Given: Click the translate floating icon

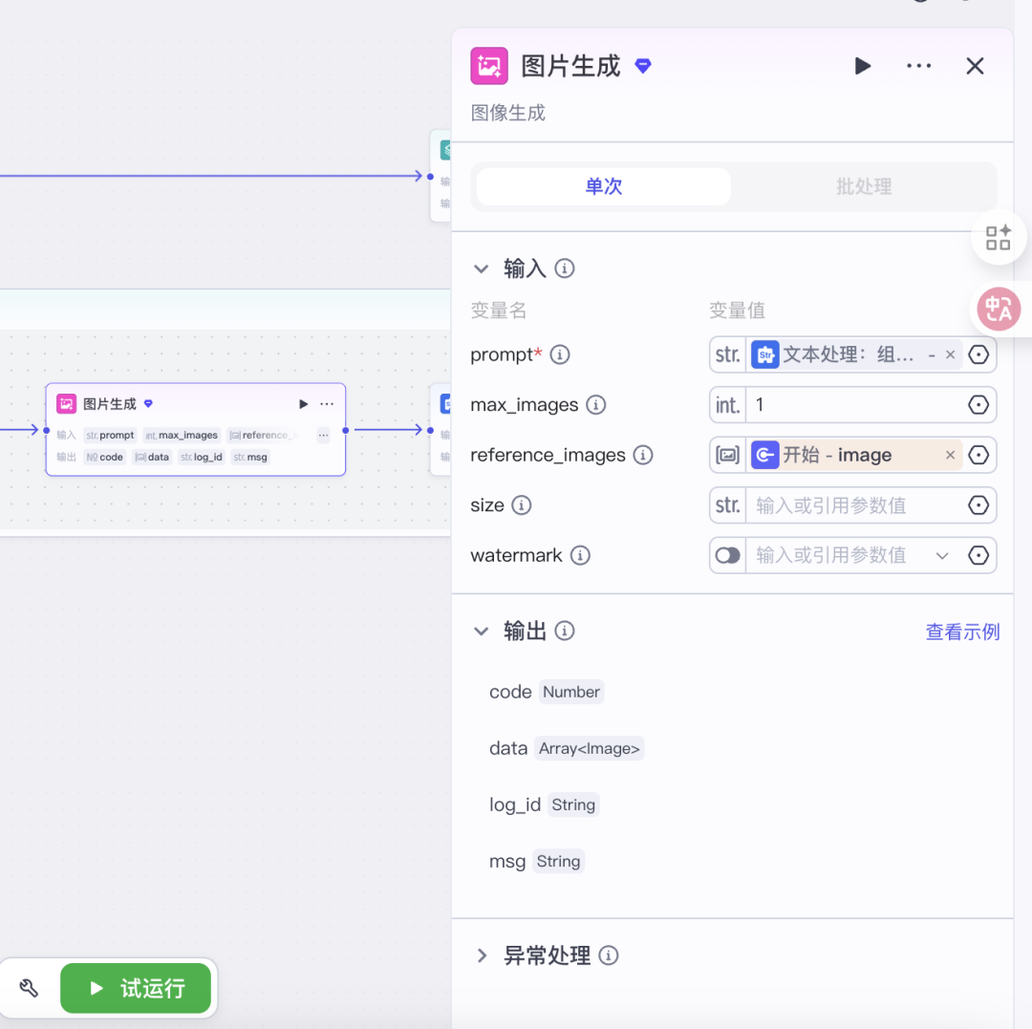Looking at the screenshot, I should (x=999, y=310).
